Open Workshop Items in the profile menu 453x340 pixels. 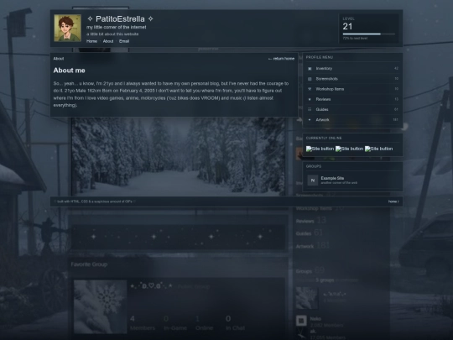(x=352, y=89)
